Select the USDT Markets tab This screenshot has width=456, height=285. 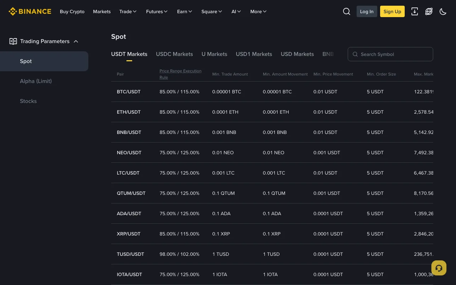point(129,54)
